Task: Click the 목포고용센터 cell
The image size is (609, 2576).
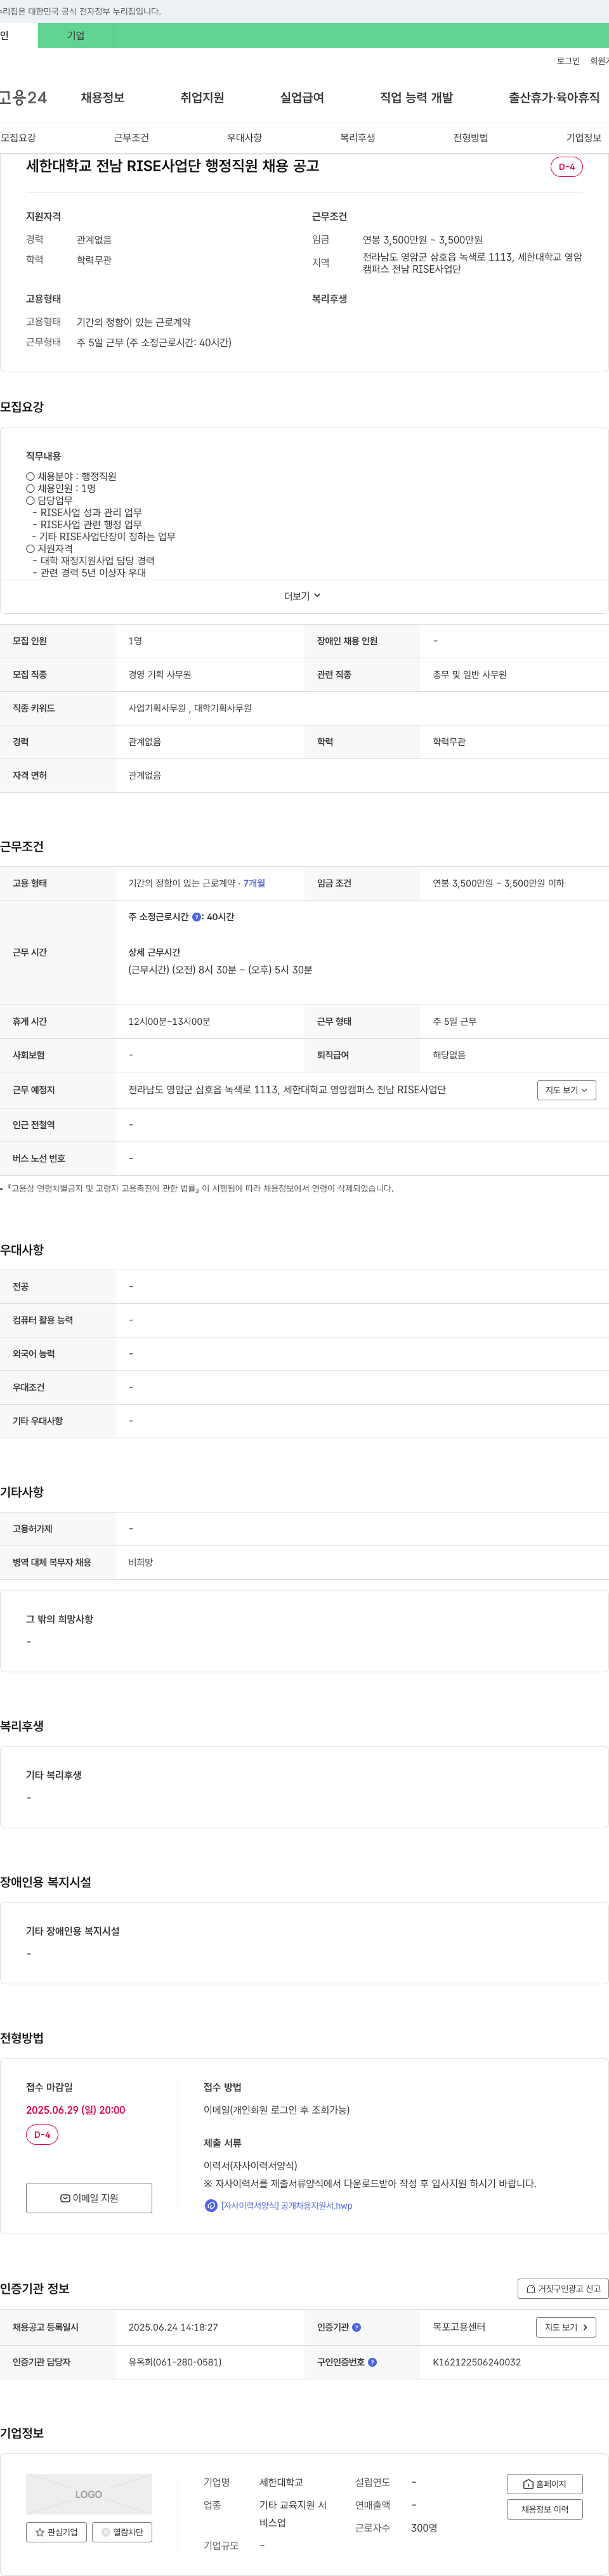Action: click(x=458, y=2327)
